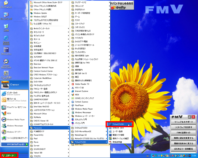Select Windows Messenger in programs list
The height and width of the screenshot is (158, 198).
(90, 112)
